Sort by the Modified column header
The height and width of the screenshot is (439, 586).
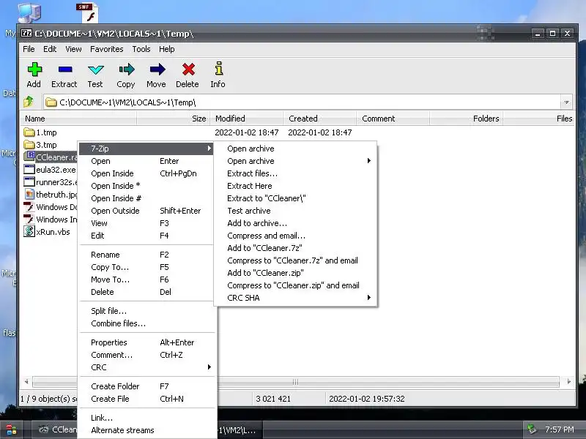247,119
